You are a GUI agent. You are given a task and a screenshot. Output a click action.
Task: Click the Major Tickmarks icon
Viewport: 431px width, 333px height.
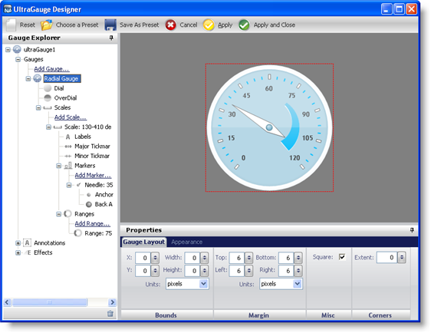(68, 147)
